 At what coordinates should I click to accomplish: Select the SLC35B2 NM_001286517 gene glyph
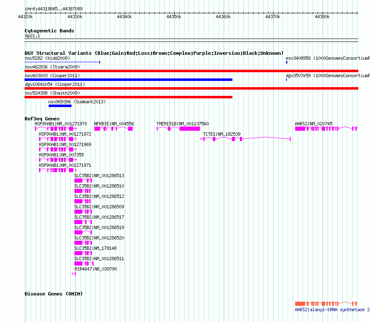[x=83, y=222]
